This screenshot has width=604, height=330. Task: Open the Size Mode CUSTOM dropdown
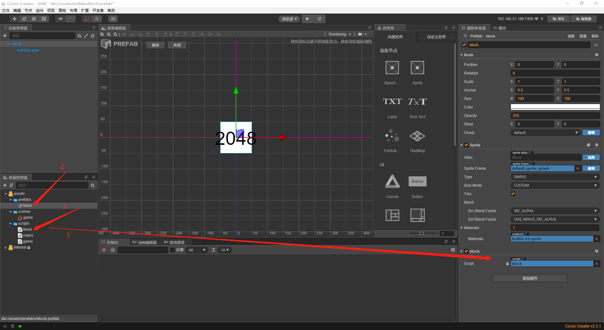(x=554, y=185)
